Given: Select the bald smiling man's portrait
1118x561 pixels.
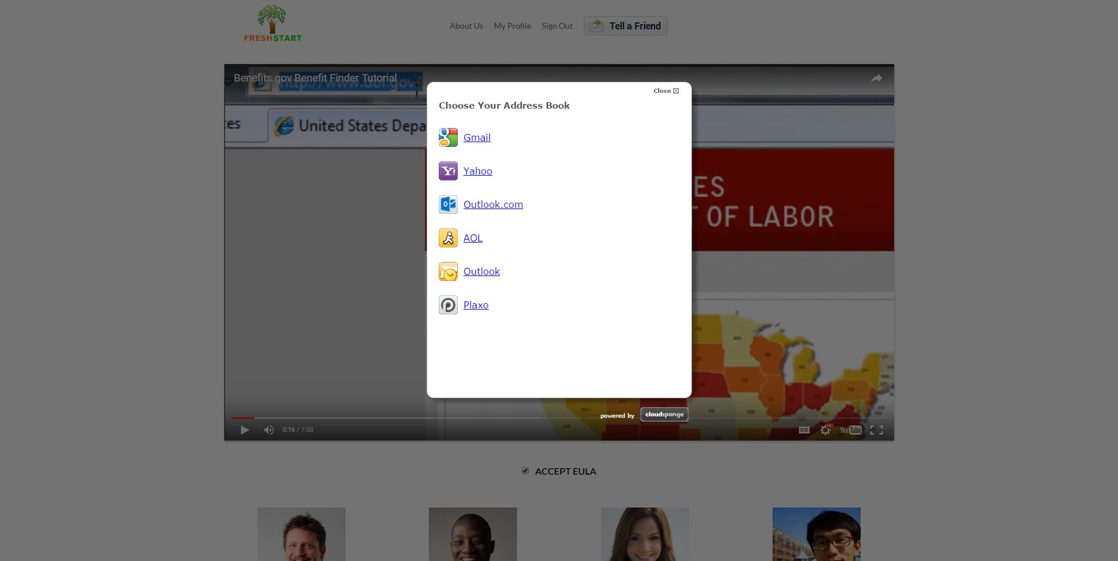Looking at the screenshot, I should (x=473, y=534).
